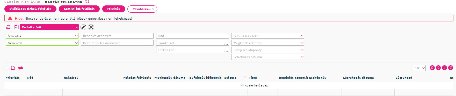456x96 pixels.
Task: Click the Komissiózó feltöltés button
Action: pyautogui.click(x=79, y=9)
